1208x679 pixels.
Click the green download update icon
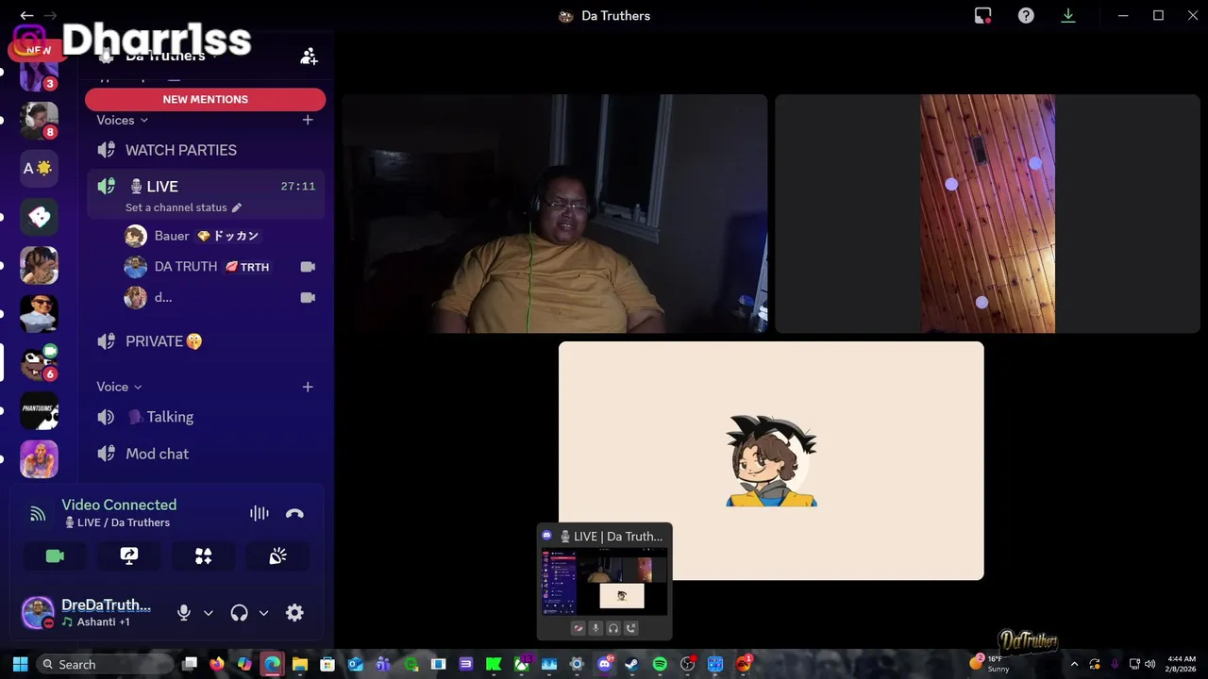(1068, 15)
